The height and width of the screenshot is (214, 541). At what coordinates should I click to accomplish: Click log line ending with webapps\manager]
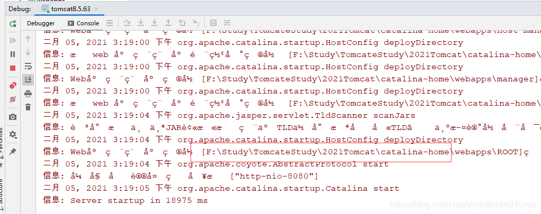click(292, 79)
